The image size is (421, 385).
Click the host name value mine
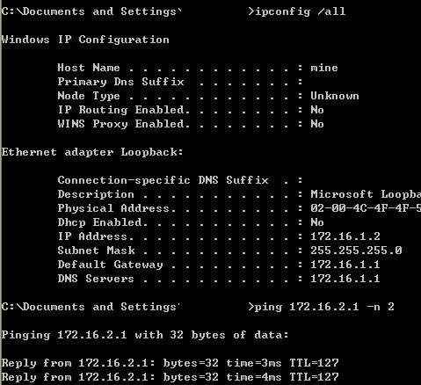(324, 68)
